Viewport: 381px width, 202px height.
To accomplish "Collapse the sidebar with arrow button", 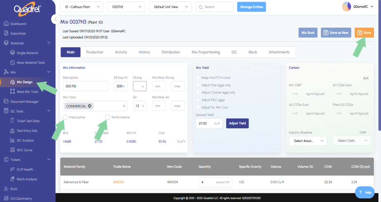I will (56, 19).
